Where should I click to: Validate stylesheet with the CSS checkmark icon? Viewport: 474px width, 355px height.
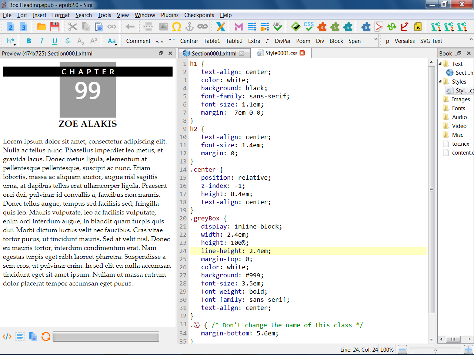308,27
